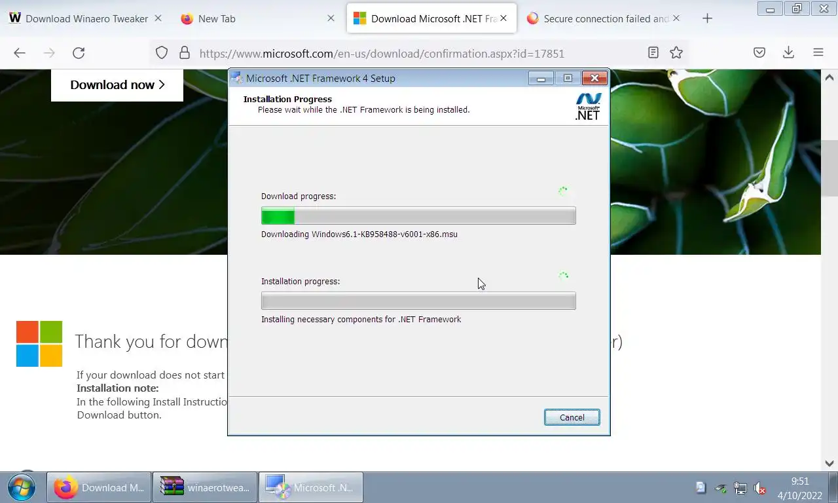Go back using the browser back arrow
Screen dimensions: 838x503
click(x=20, y=53)
